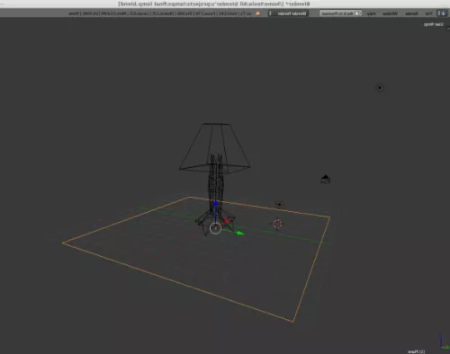
Task: Click the Back to Previous button
Action: pyautogui.click(x=340, y=13)
